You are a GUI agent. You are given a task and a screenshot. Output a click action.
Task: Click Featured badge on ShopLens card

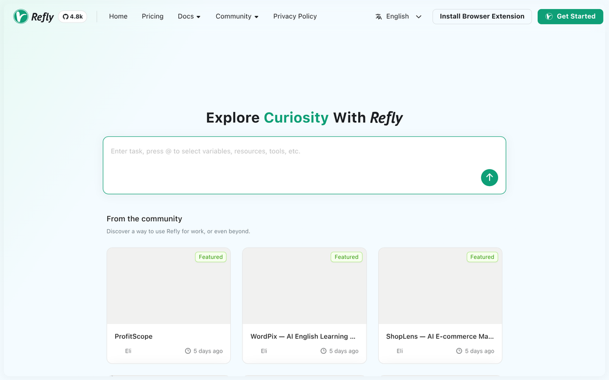[x=482, y=257]
